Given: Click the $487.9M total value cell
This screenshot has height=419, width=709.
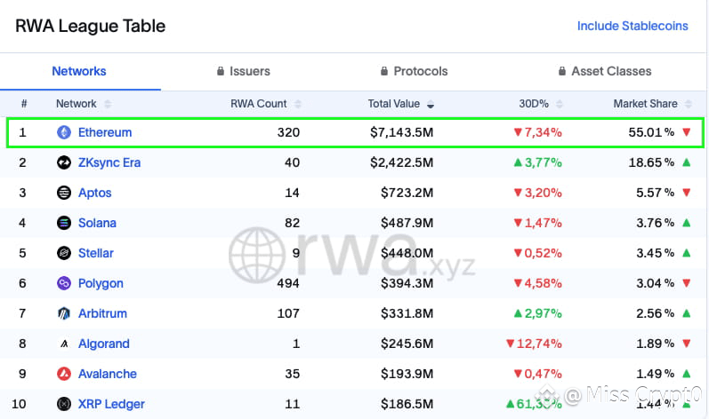Looking at the screenshot, I should (x=407, y=223).
